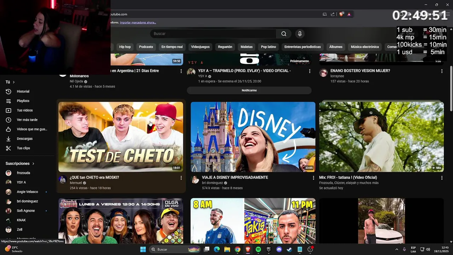The image size is (453, 255).
Task: Open Steam from the taskbar
Action: pyautogui.click(x=289, y=249)
